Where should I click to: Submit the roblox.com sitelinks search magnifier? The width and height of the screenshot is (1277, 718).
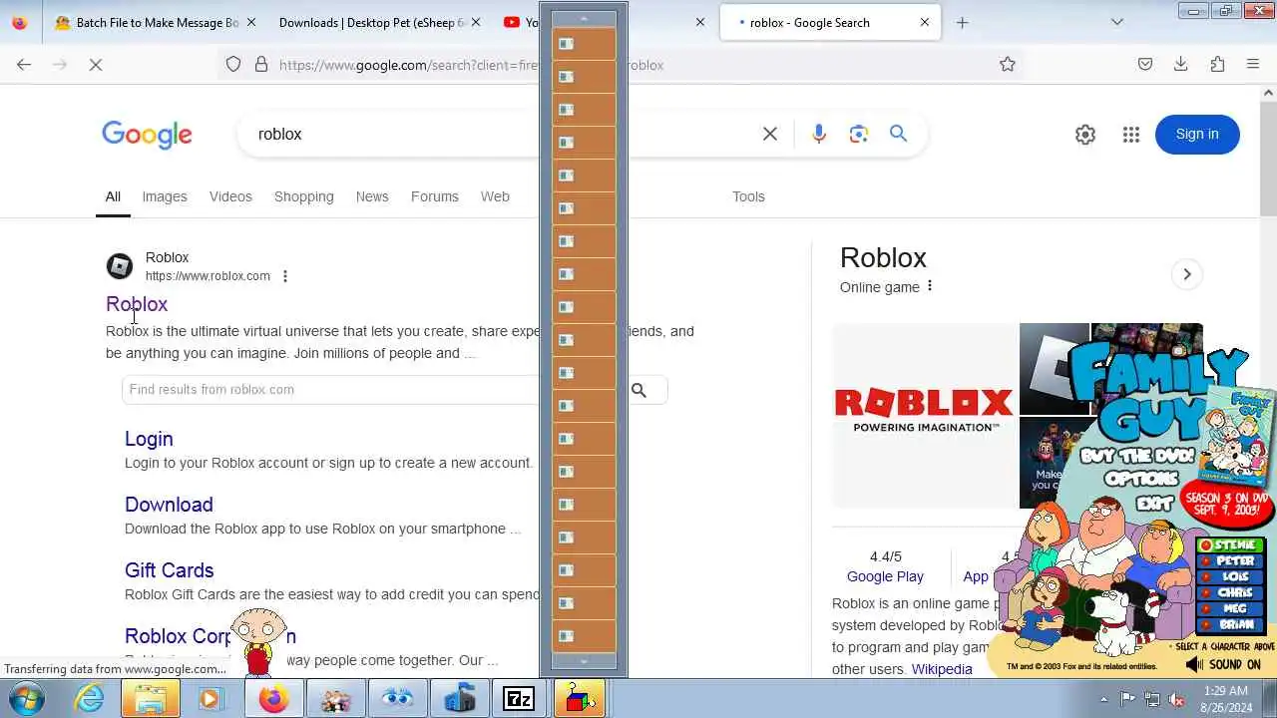(638, 390)
